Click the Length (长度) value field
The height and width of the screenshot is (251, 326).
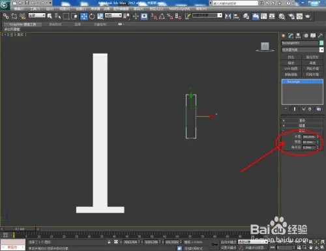click(309, 137)
